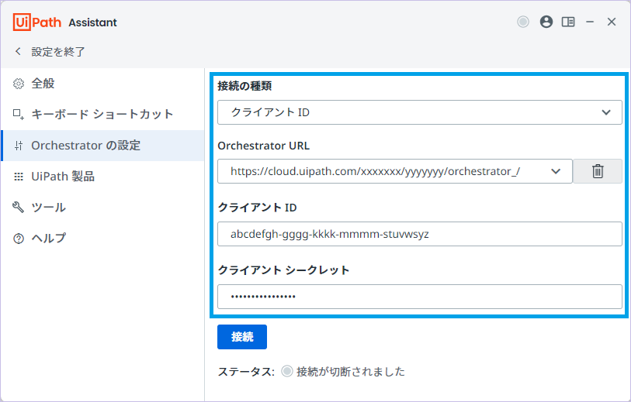
Task: Toggle the side panel layout icon
Action: click(568, 22)
